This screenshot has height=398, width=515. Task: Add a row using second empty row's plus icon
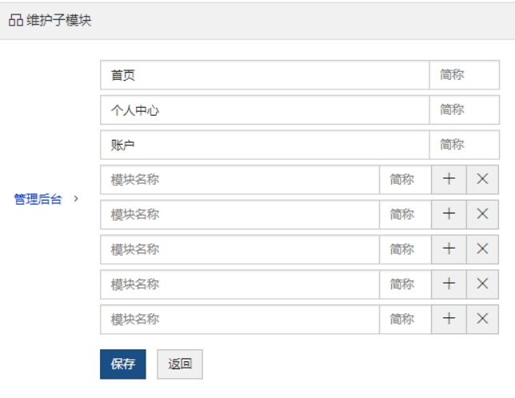(x=449, y=214)
